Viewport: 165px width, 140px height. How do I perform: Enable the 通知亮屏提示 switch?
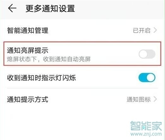click(x=147, y=54)
